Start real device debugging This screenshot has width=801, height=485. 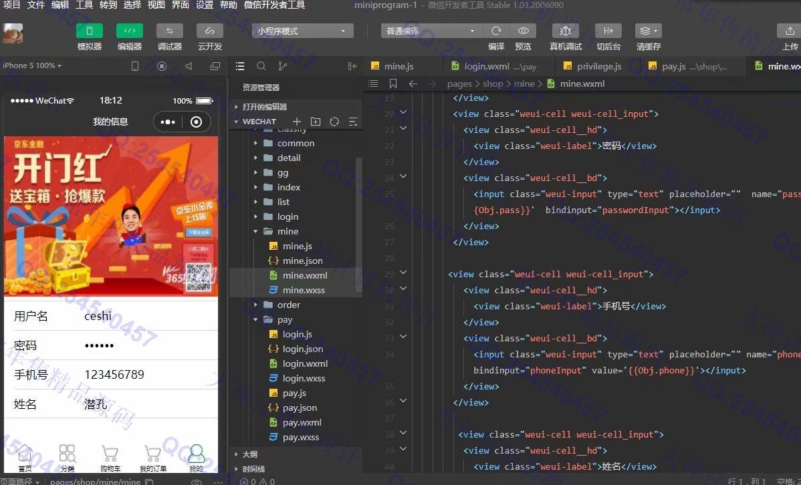(x=566, y=31)
